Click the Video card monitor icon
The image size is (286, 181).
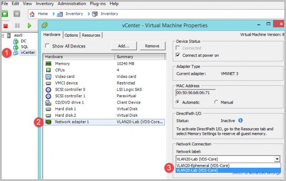tap(48, 77)
